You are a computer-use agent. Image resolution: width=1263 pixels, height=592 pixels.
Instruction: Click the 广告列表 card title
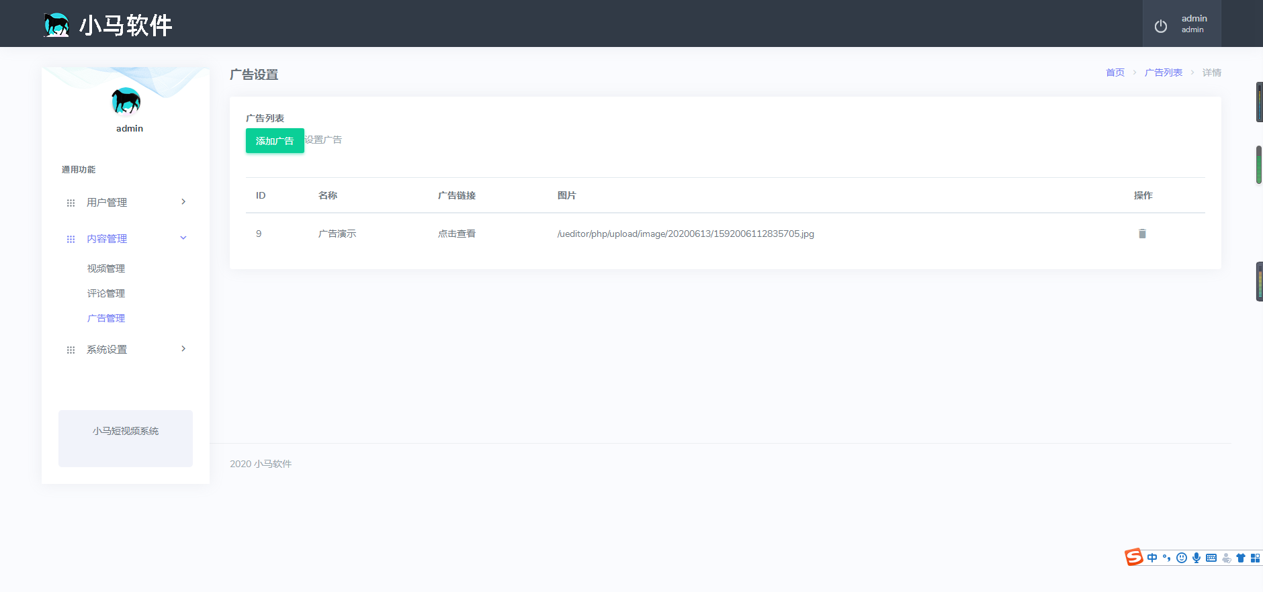pos(265,118)
